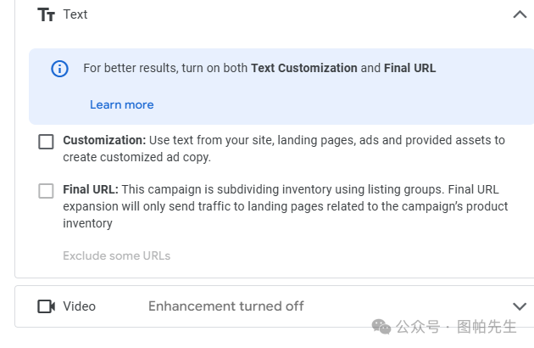Click bold Final URL in tip banner
This screenshot has height=348, width=534.
pos(409,68)
